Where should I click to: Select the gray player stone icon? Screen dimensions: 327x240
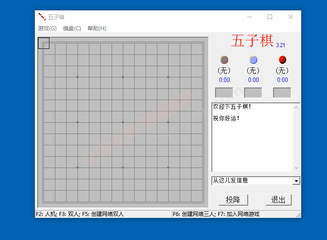[x=224, y=60]
